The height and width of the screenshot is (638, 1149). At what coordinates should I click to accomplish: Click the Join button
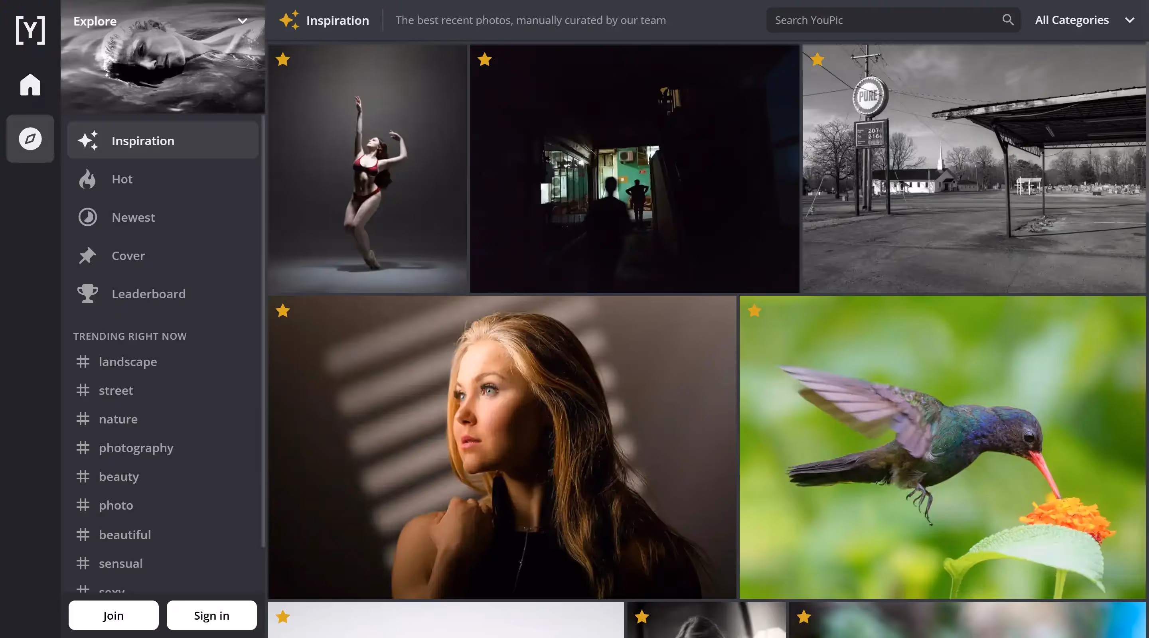pyautogui.click(x=113, y=615)
